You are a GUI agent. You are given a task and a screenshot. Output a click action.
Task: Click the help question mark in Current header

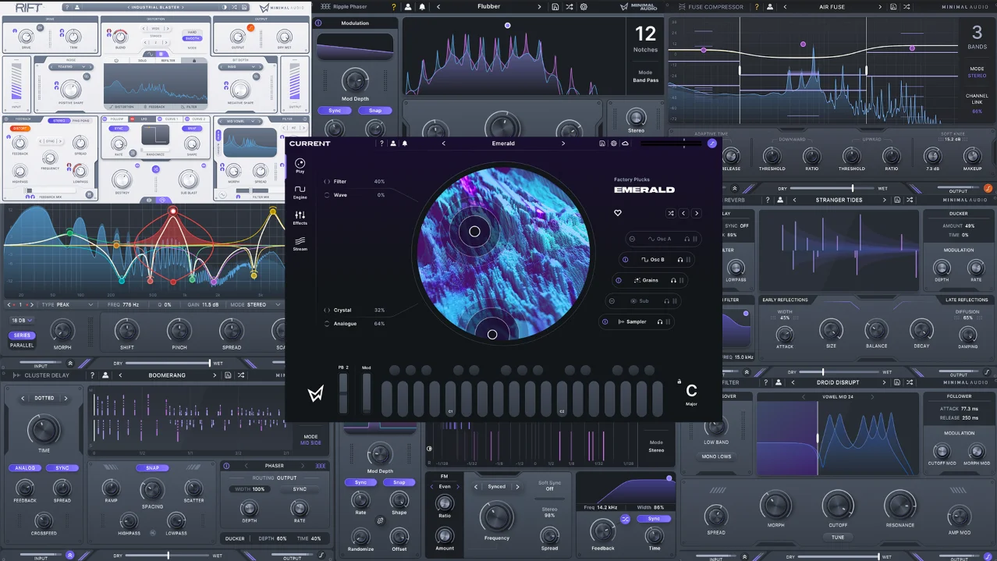[x=381, y=144]
